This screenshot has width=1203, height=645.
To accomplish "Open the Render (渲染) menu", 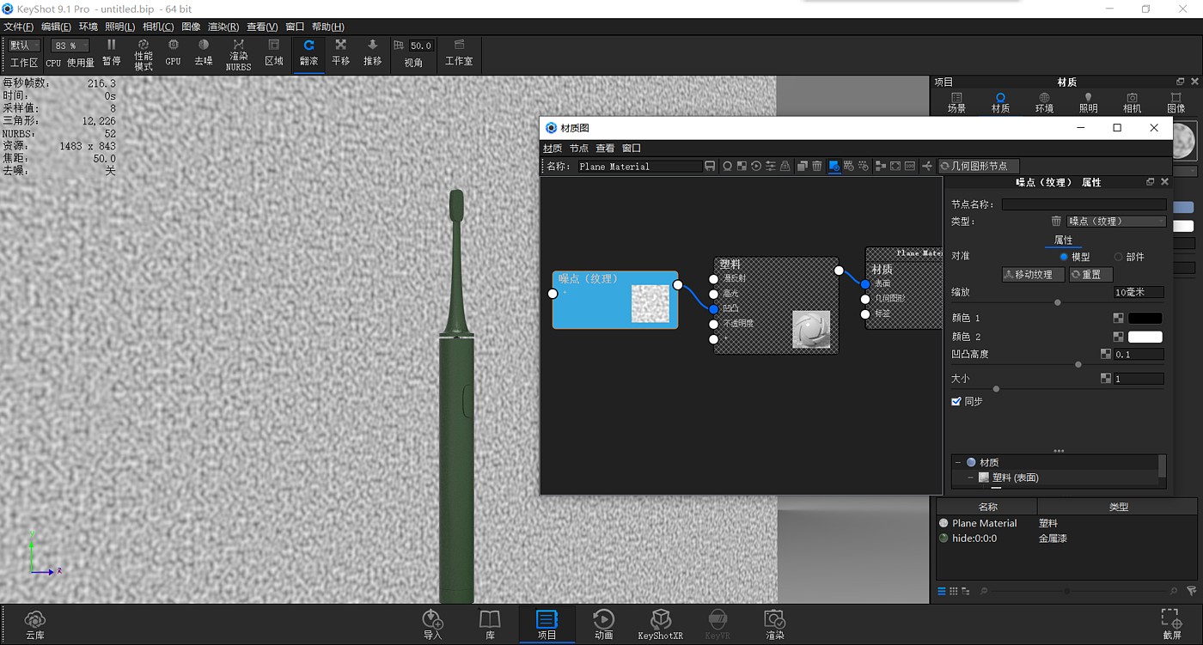I will click(x=223, y=27).
